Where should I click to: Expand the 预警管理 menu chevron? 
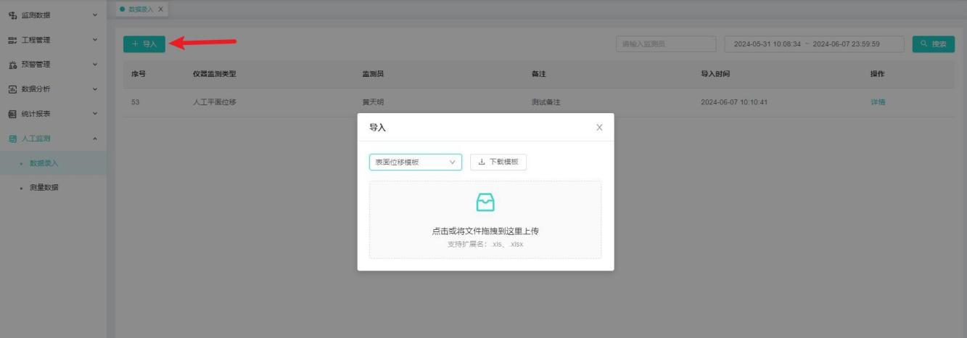(94, 65)
